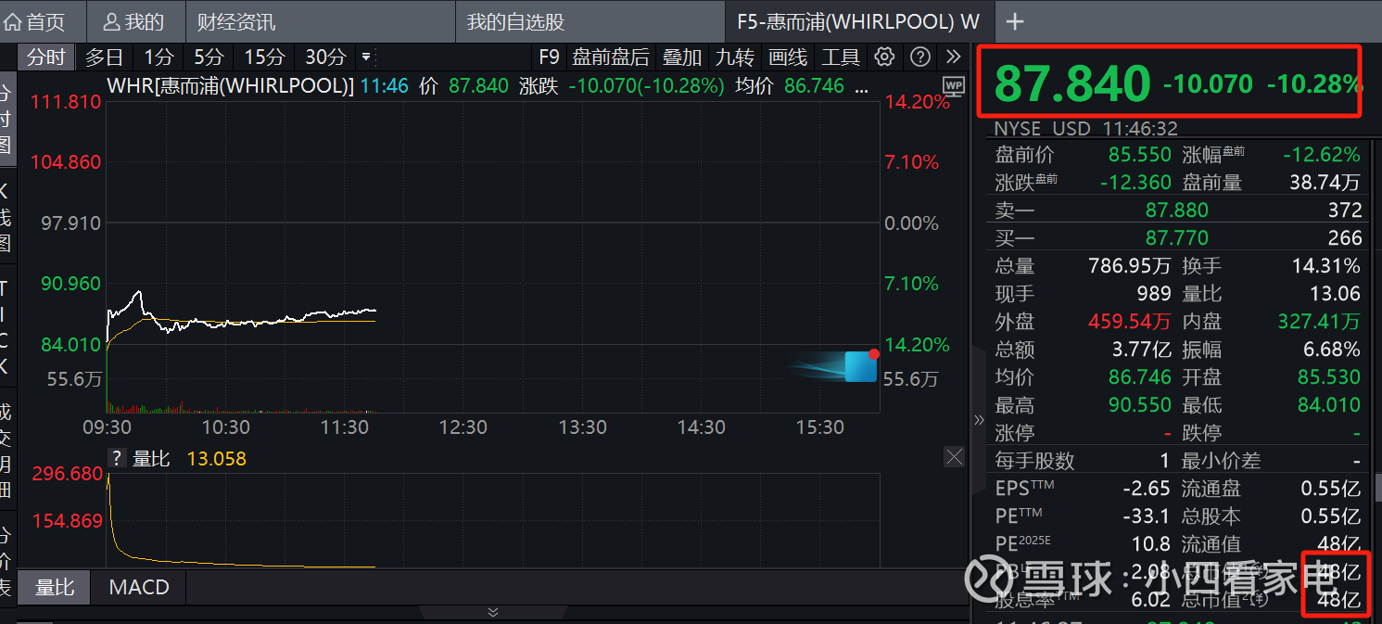Open the 财经资讯 tab

(236, 21)
